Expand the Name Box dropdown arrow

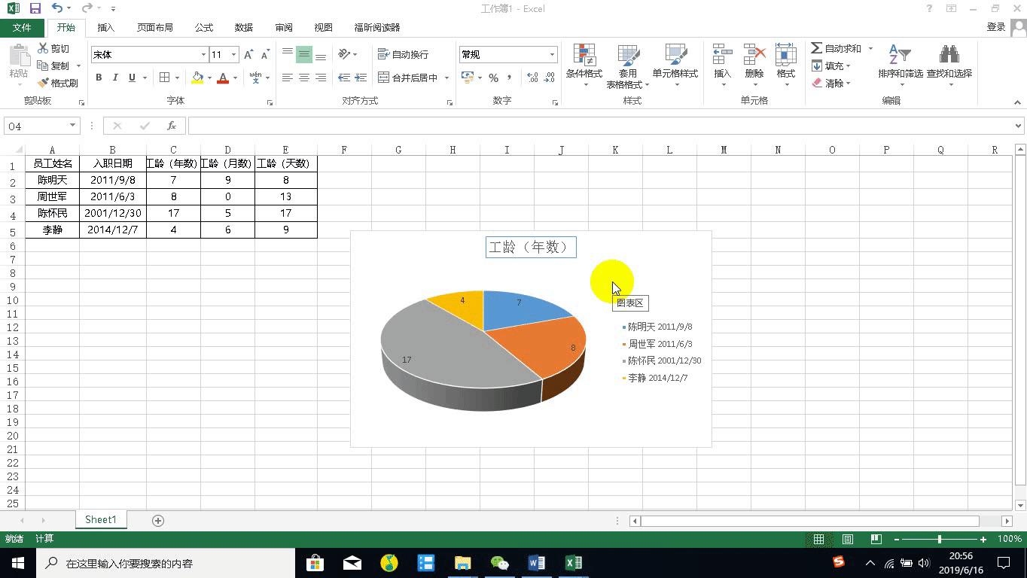point(72,126)
